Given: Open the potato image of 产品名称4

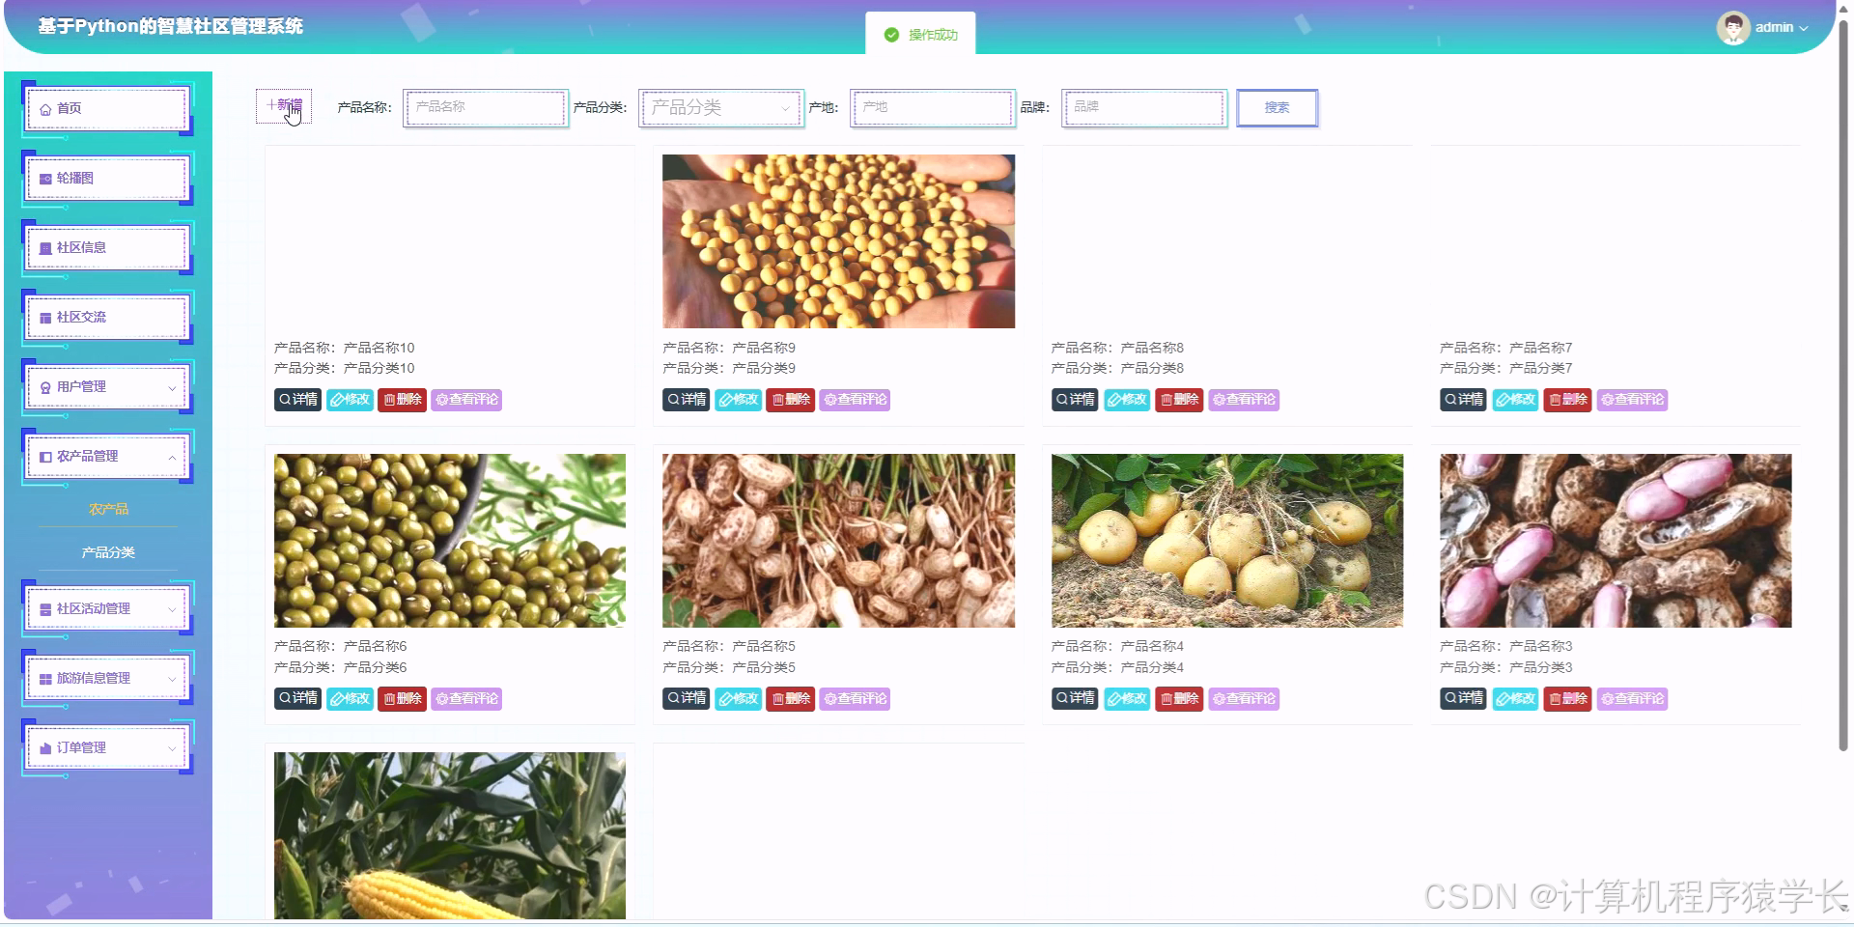Looking at the screenshot, I should coord(1227,541).
